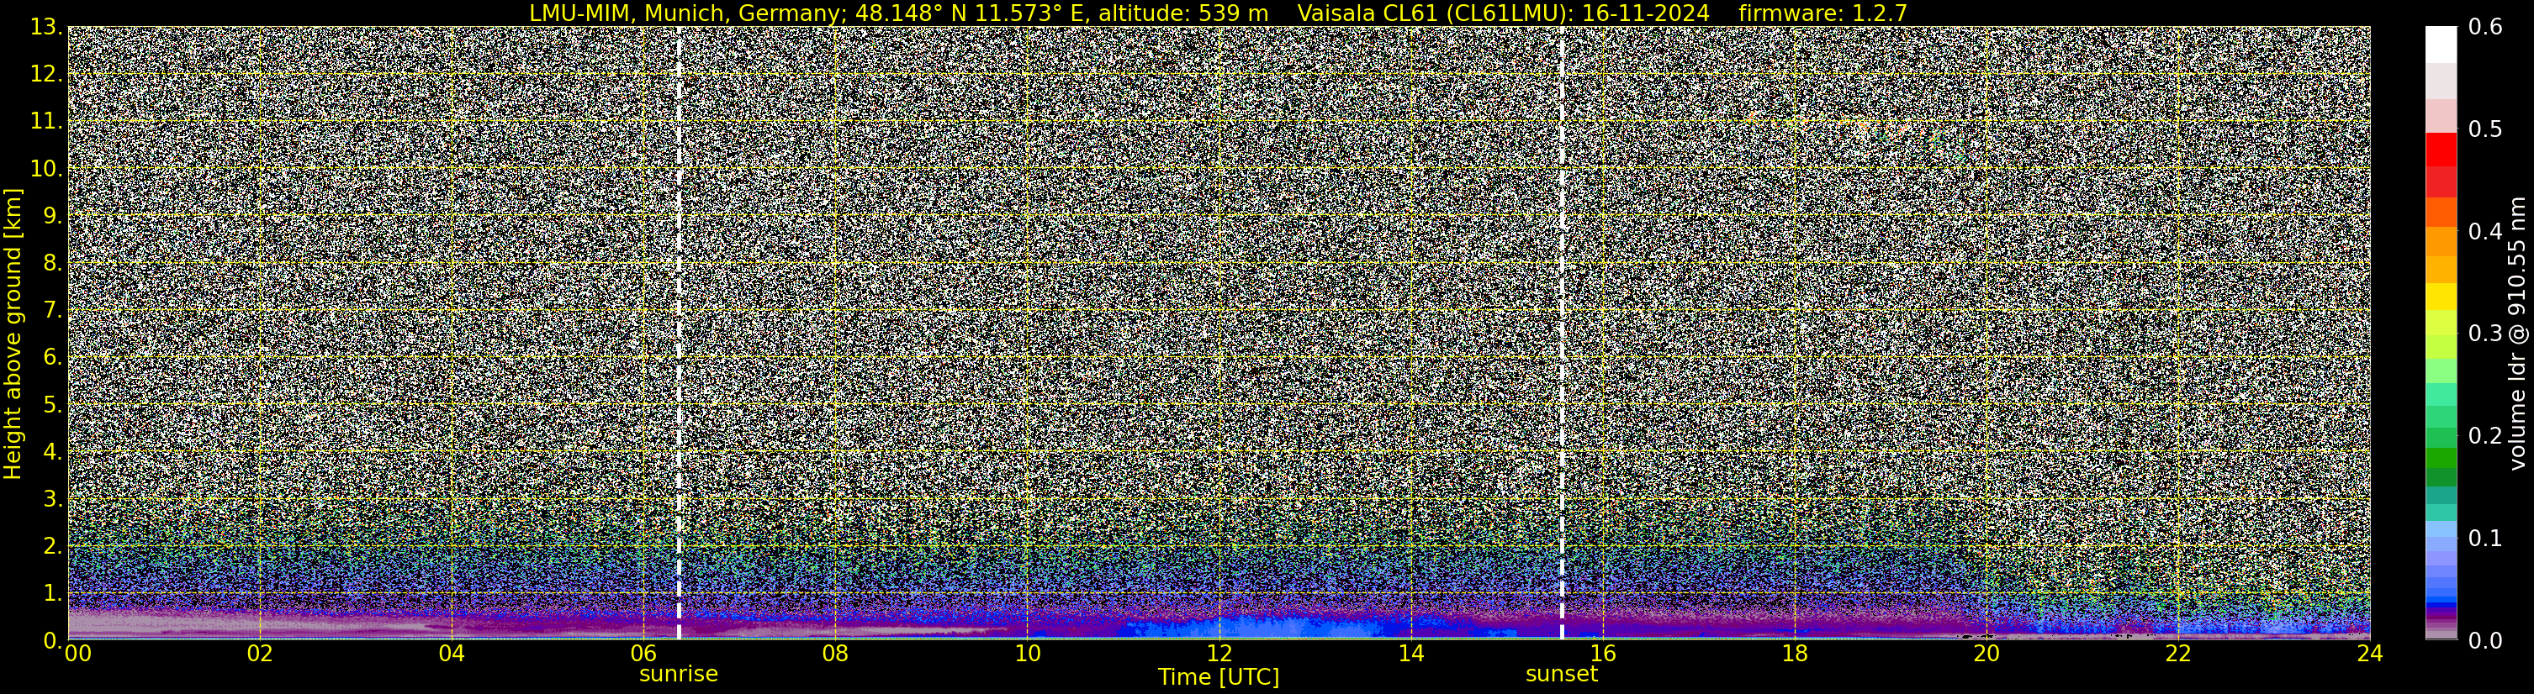Click the '16' time axis tick label
The height and width of the screenshot is (694, 2534).
(1602, 654)
